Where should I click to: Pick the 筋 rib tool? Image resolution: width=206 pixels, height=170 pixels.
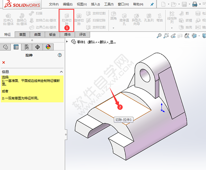point(184,13)
